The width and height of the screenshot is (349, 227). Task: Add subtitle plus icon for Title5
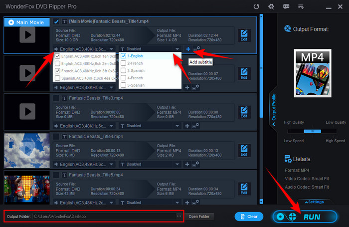point(187,203)
